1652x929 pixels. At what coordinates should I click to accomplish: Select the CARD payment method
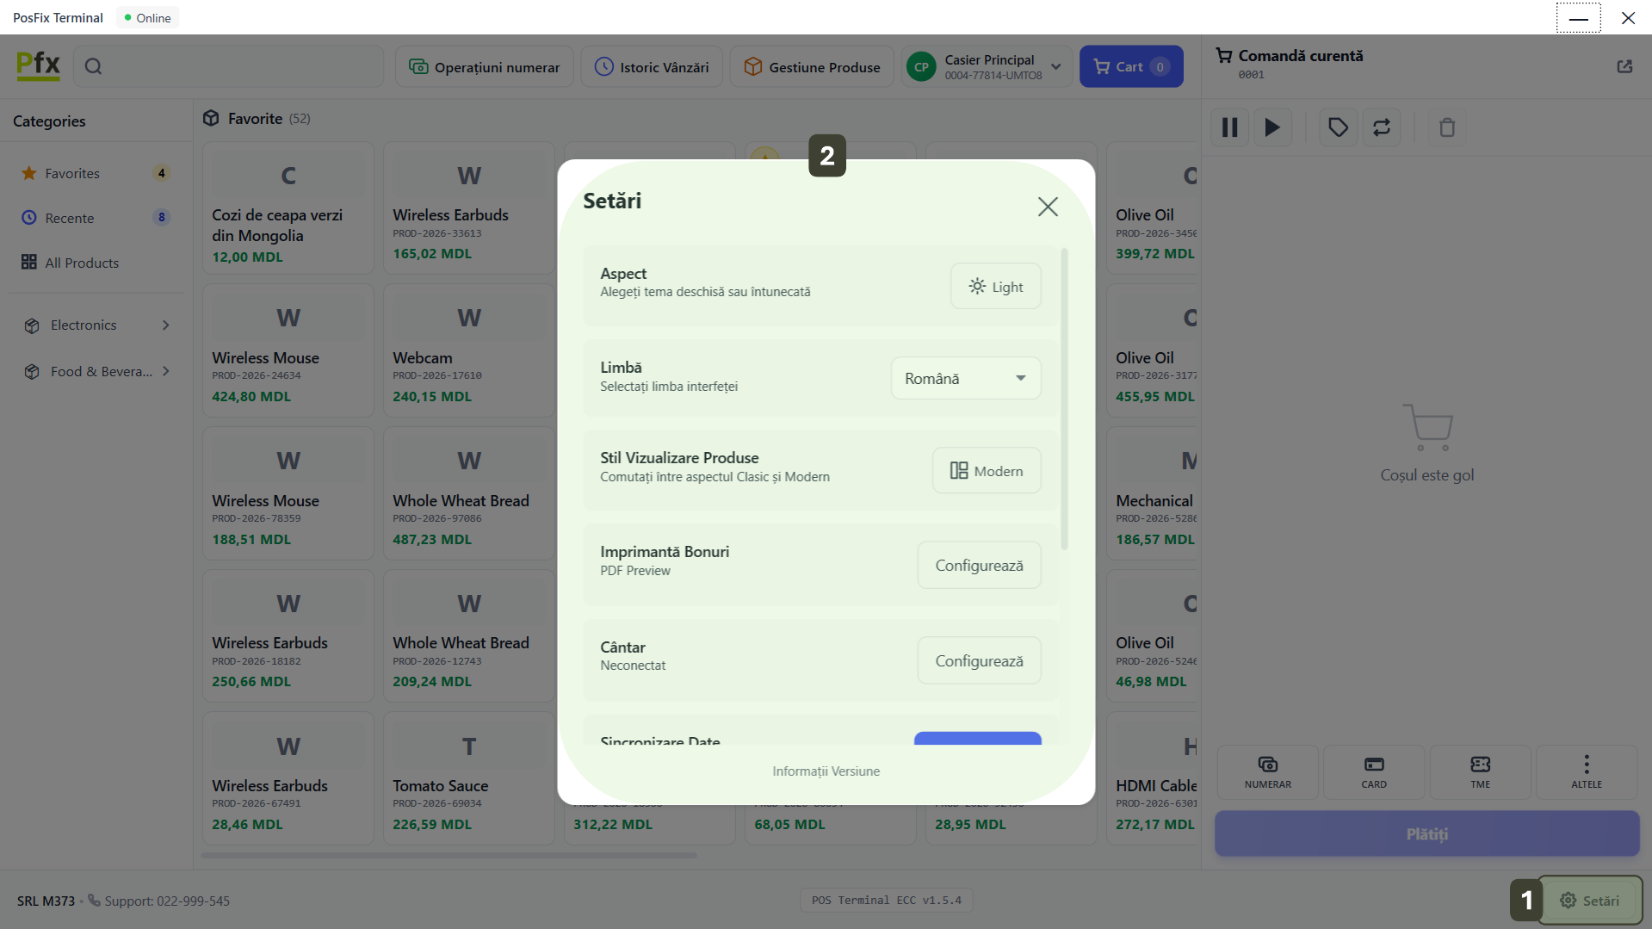point(1373,771)
